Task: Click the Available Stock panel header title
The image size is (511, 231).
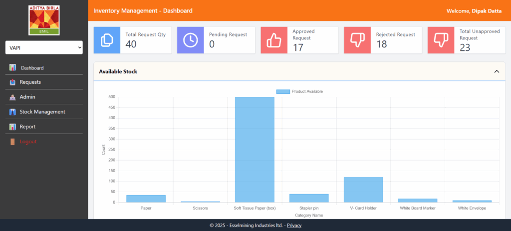Action: pos(118,72)
